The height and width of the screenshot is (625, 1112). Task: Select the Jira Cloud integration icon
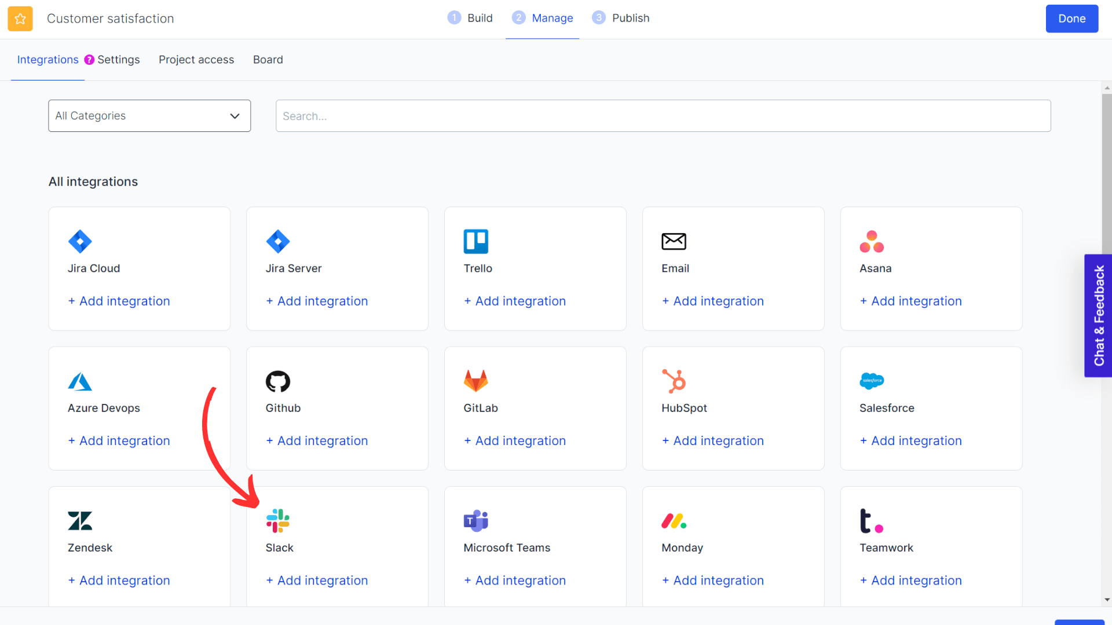80,242
